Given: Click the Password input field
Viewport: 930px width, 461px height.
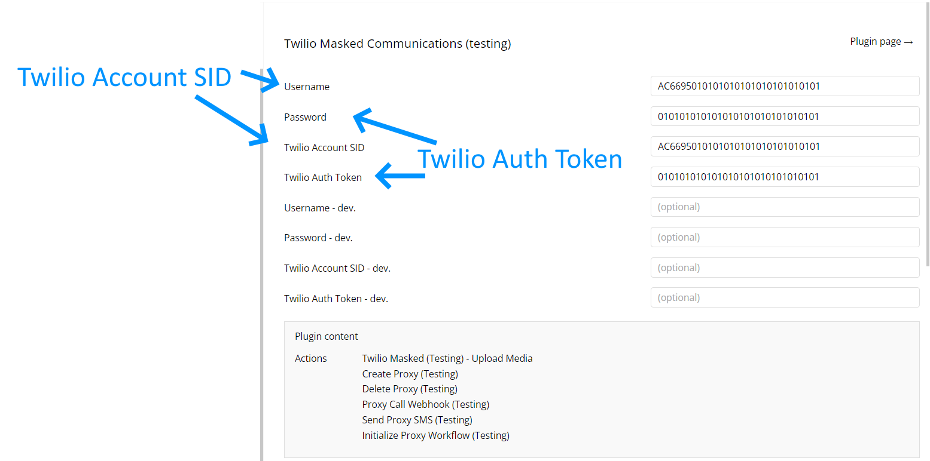Looking at the screenshot, I should click(785, 116).
